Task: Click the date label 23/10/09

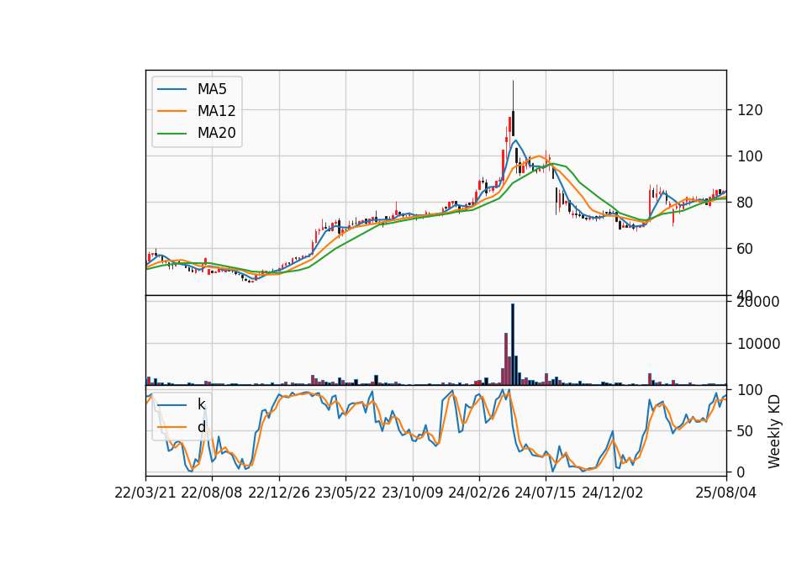Action: (x=412, y=493)
